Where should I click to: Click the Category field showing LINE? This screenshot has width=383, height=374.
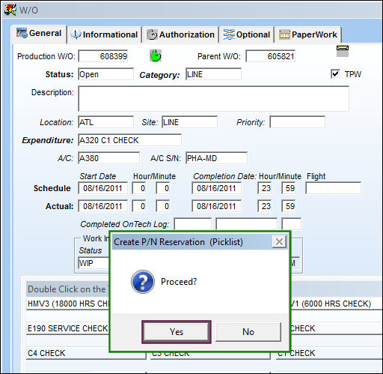pyautogui.click(x=213, y=74)
